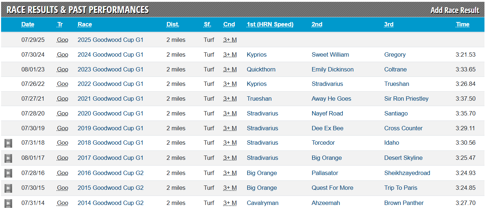Click the Add Race Result link
Image resolution: width=487 pixels, height=210 pixels.
click(455, 10)
